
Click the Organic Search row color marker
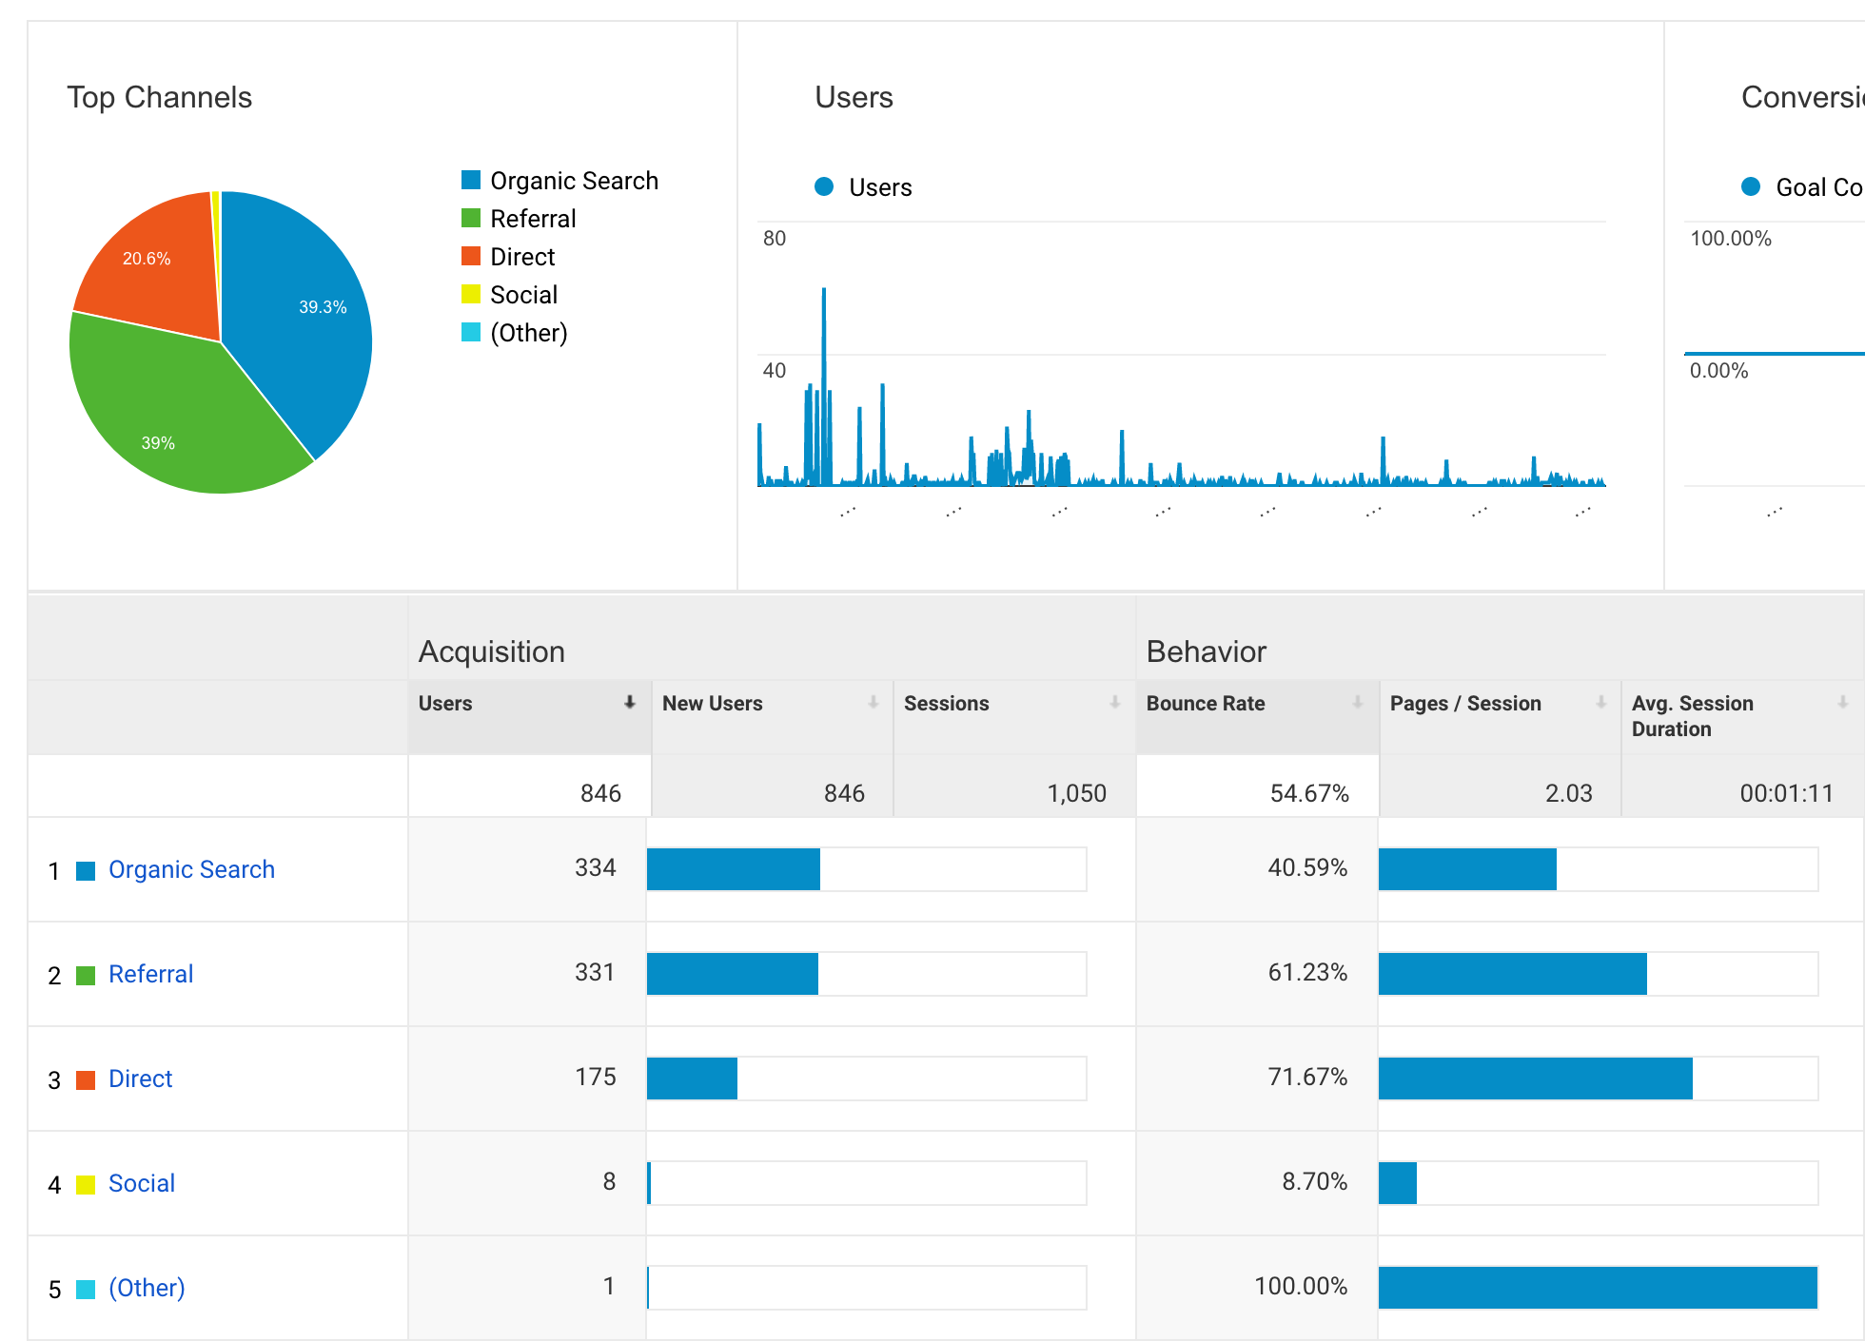point(86,871)
